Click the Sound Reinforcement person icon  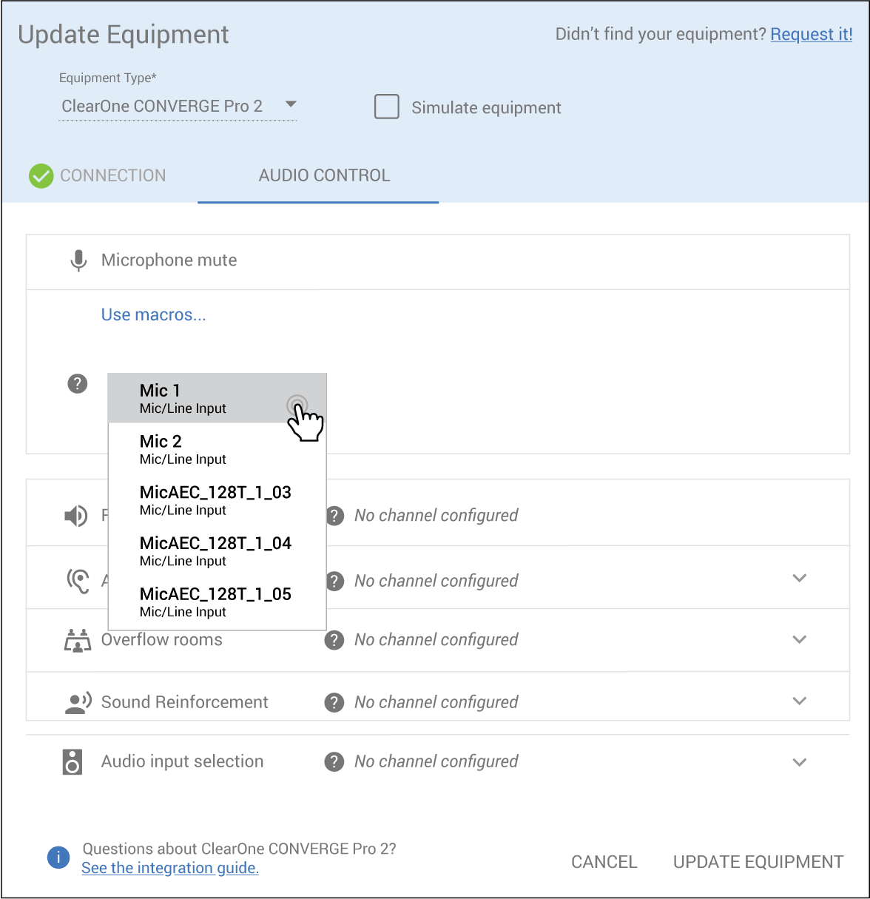[x=78, y=702]
